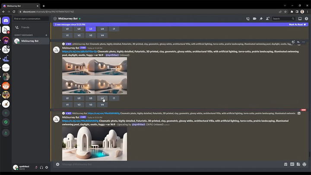This screenshot has width=311, height=175.
Task: Open Discord help icon
Action: pos(306,19)
